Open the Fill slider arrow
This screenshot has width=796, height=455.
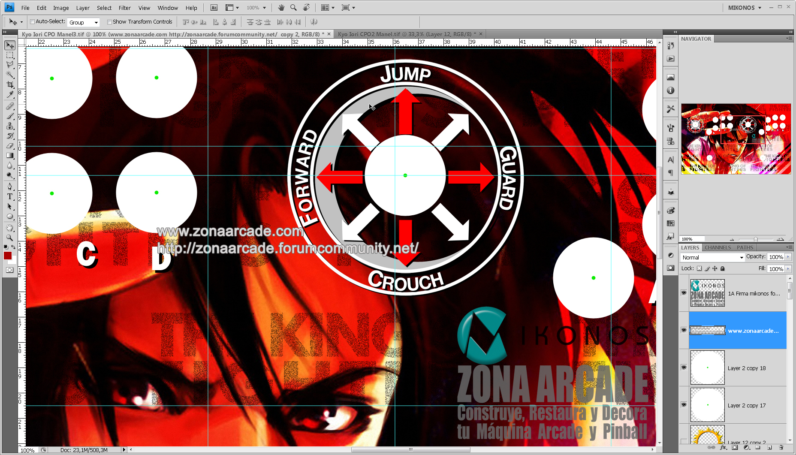point(788,269)
